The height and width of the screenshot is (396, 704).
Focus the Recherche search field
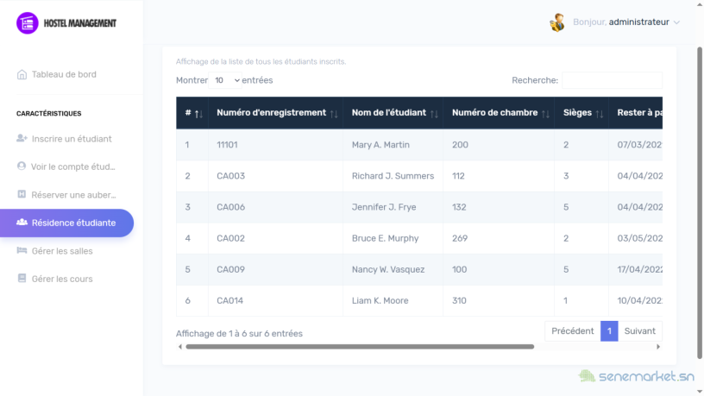612,80
